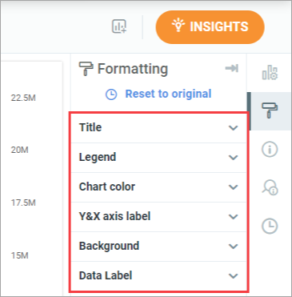This screenshot has height=297, width=292.
Task: Click the Formatting panel heading text
Action: (133, 69)
